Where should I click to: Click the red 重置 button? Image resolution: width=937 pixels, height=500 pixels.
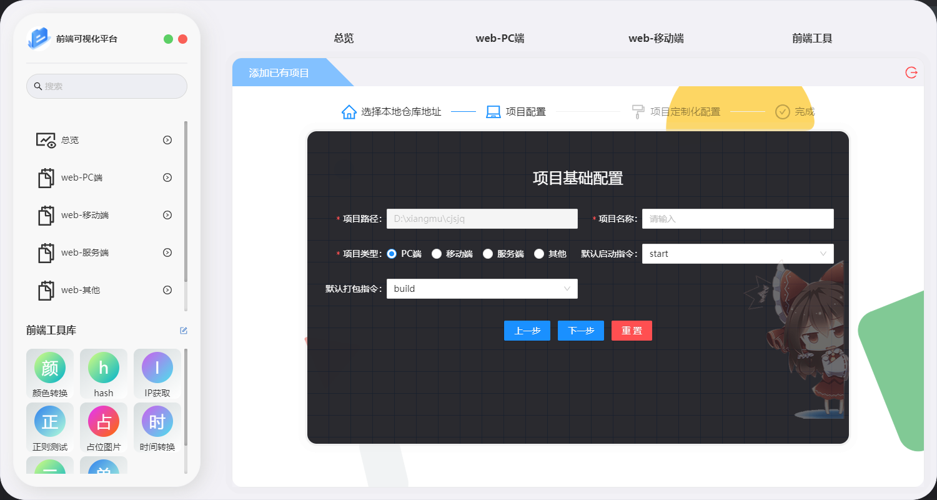[x=632, y=331]
